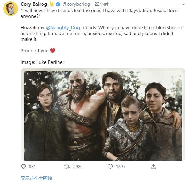Click the 381 replies count
The image size is (187, 183).
[x=32, y=166]
